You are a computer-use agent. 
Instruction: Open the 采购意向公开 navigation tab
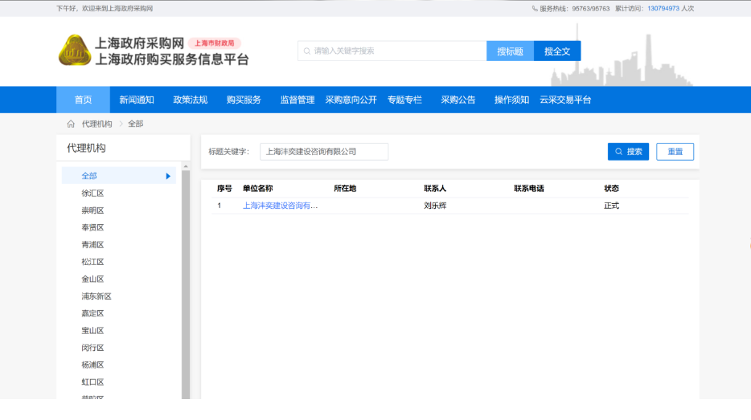(351, 100)
